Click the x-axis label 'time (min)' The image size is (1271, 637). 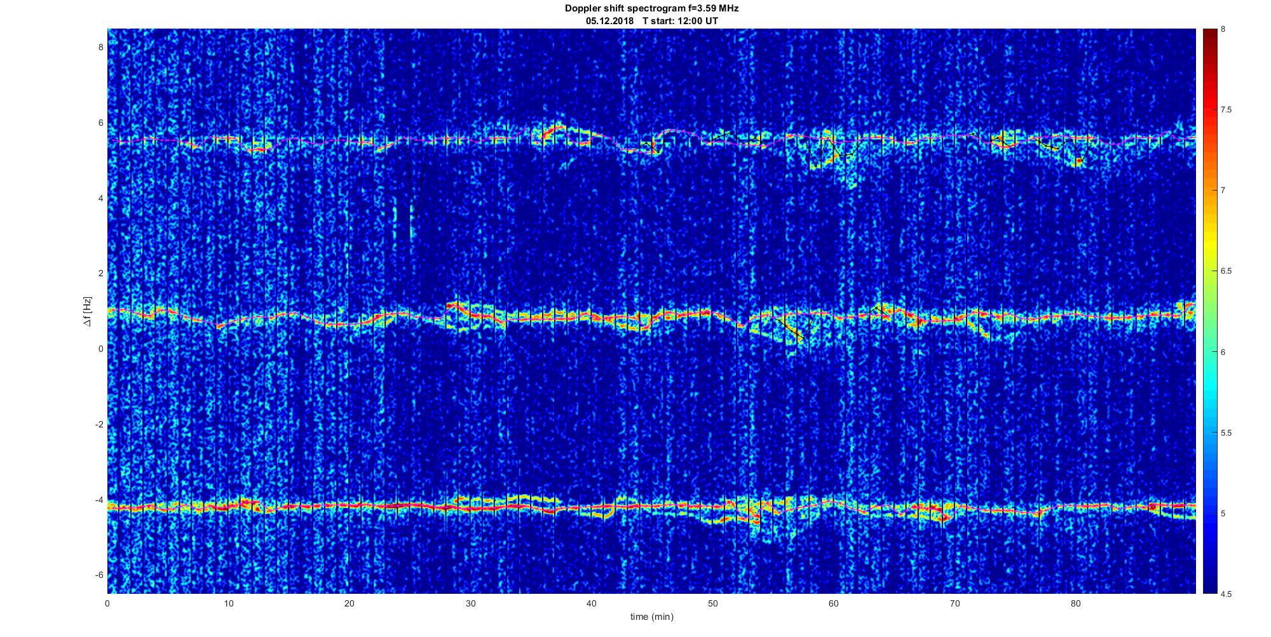click(651, 617)
